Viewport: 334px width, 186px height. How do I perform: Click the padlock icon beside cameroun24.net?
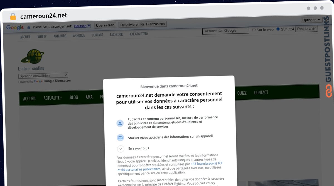13,16
